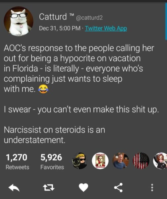View the 5,926 favorites count
The image size is (167, 199).
point(51,157)
